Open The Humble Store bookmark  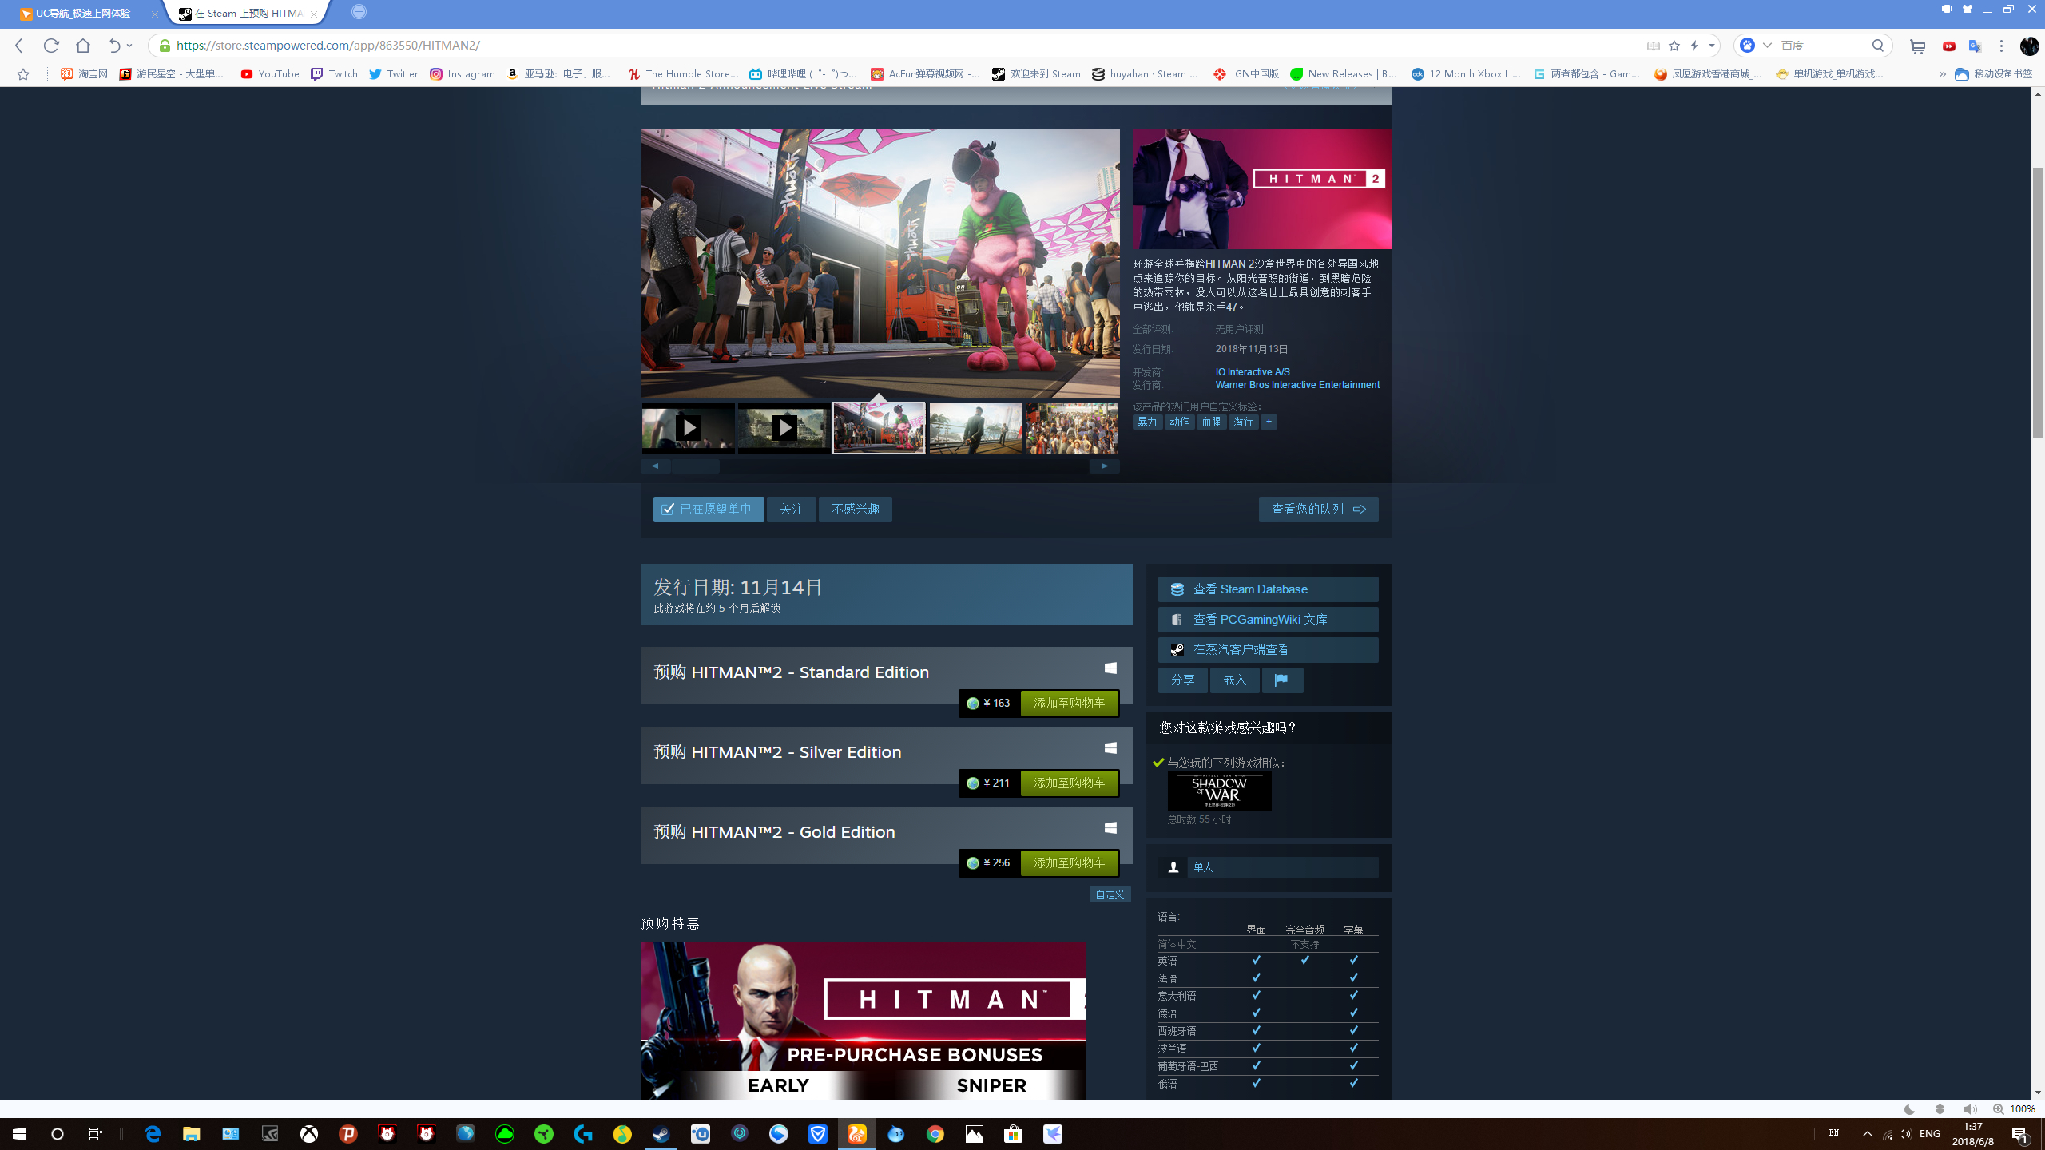683,74
